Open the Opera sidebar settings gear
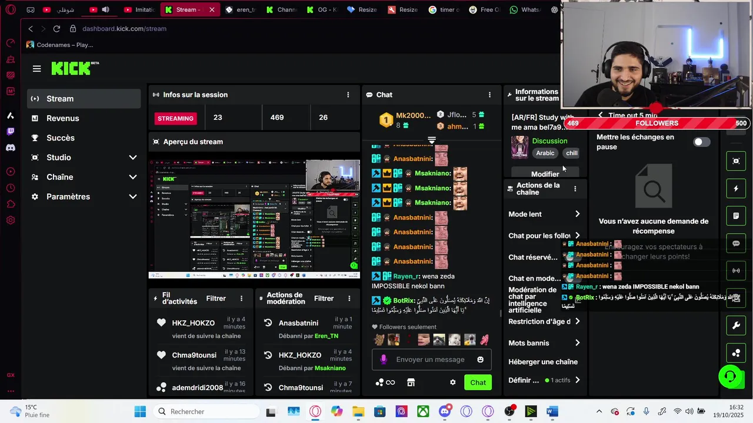Viewport: 753px width, 423px height. click(10, 221)
